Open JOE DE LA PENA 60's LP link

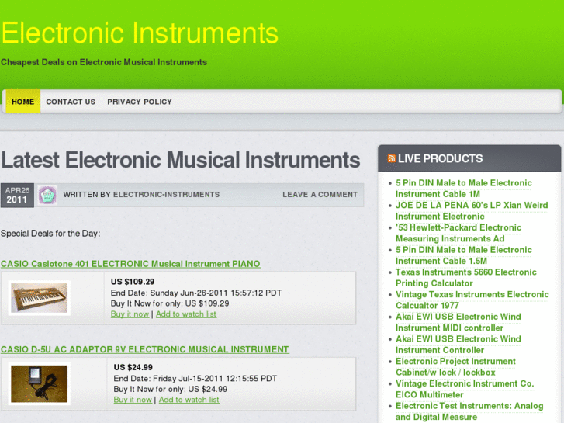[x=472, y=210]
